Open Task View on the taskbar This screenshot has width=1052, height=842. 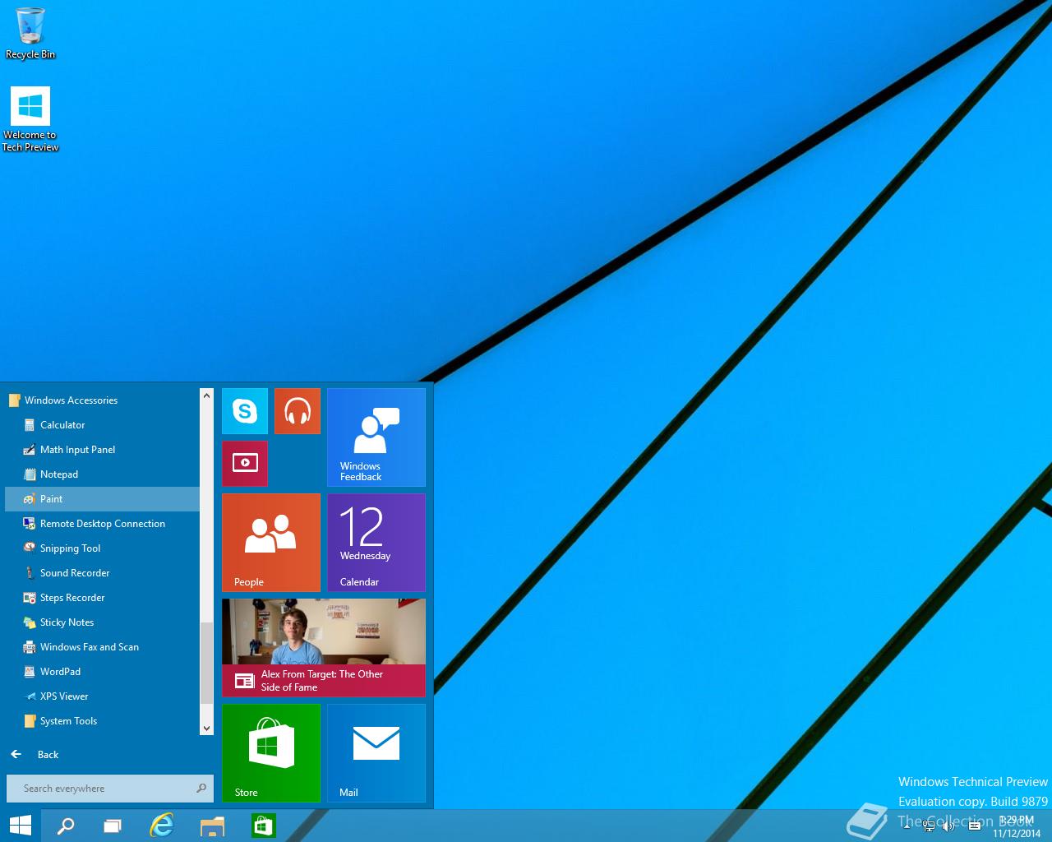click(113, 826)
